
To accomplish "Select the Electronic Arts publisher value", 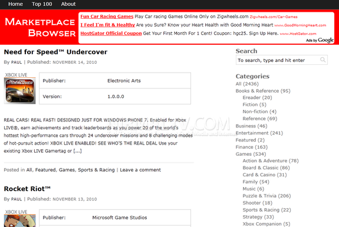I will tap(124, 81).
